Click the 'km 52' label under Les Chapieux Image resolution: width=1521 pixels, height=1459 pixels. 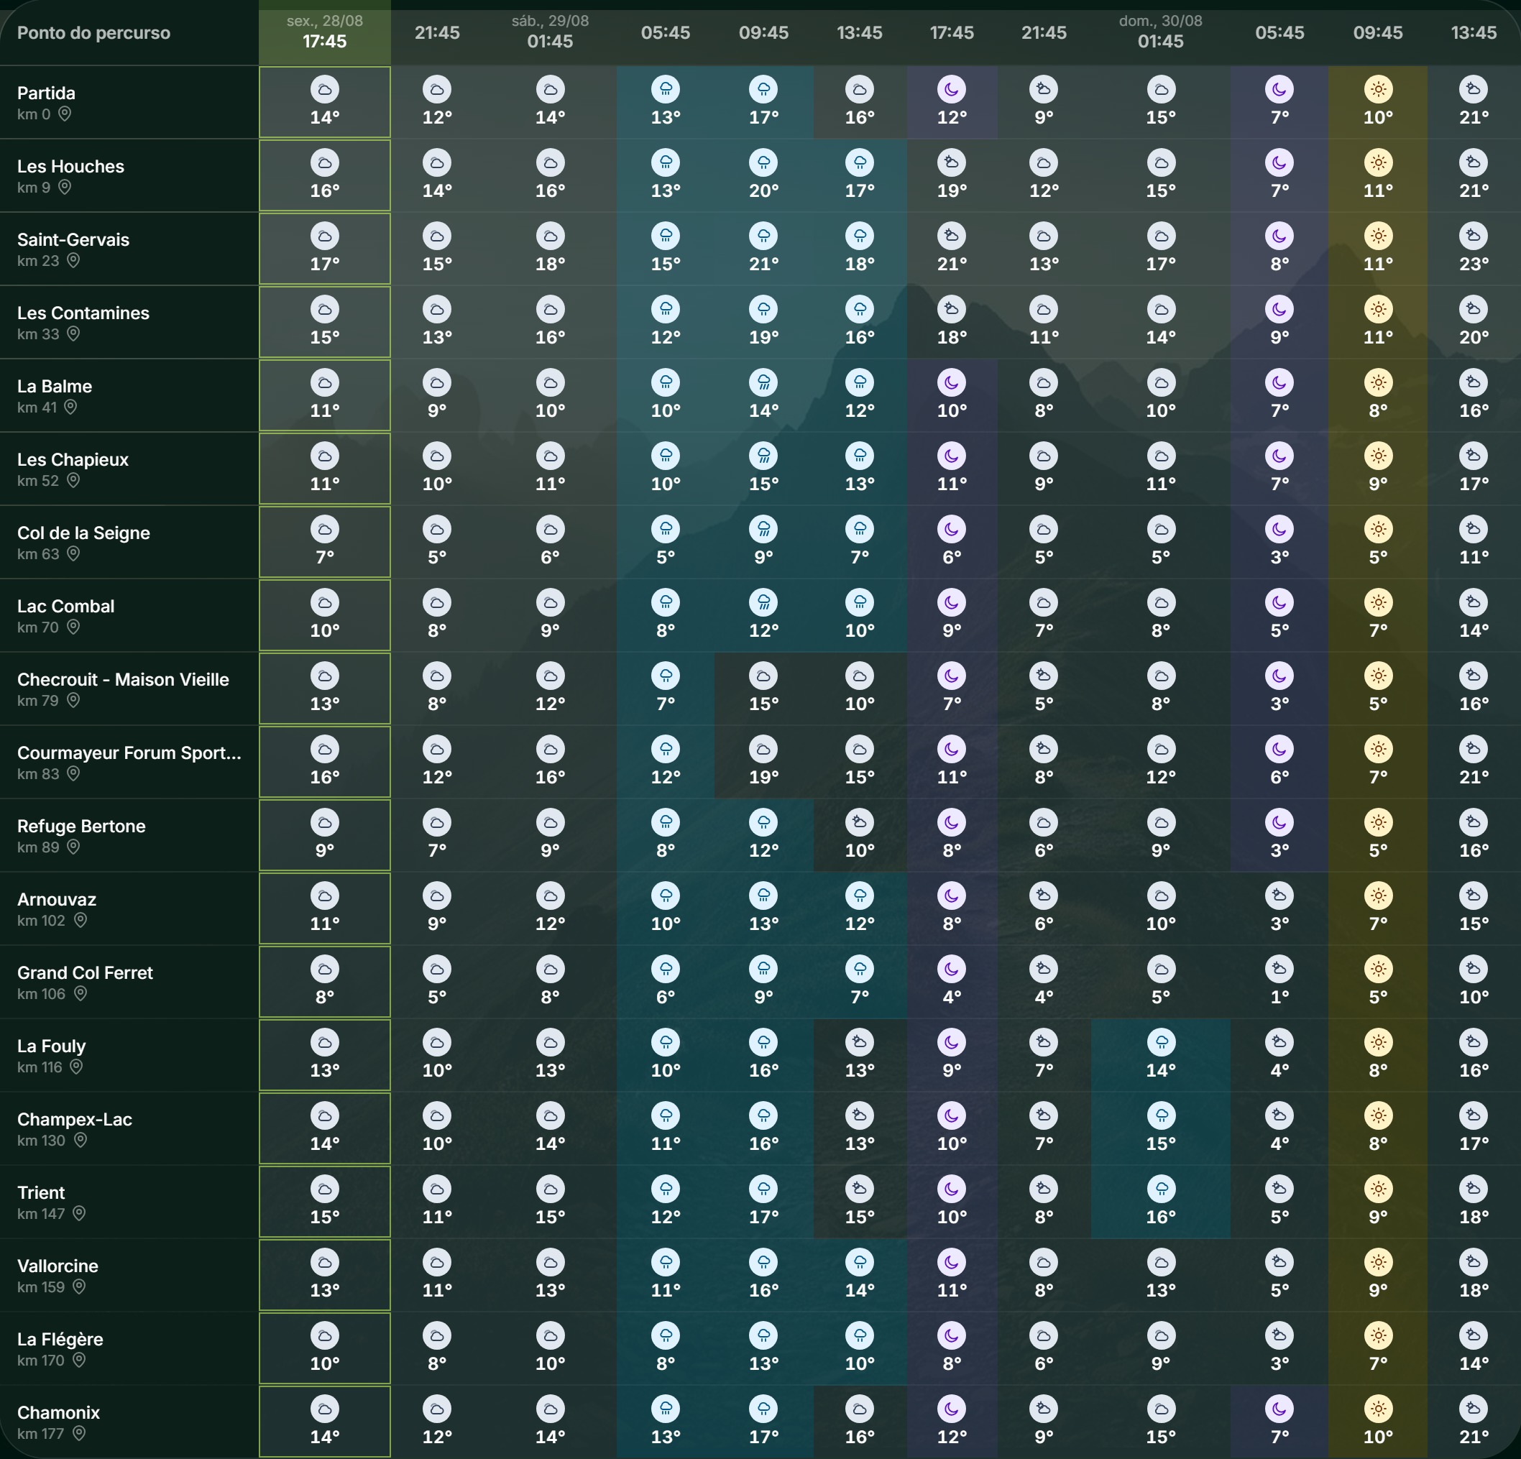38,480
